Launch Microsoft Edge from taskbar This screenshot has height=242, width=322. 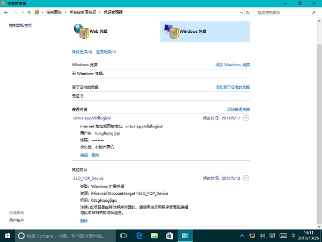tap(139, 236)
